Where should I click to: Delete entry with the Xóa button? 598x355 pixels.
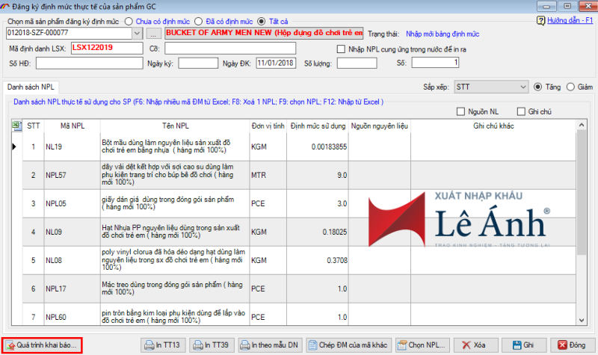click(475, 345)
